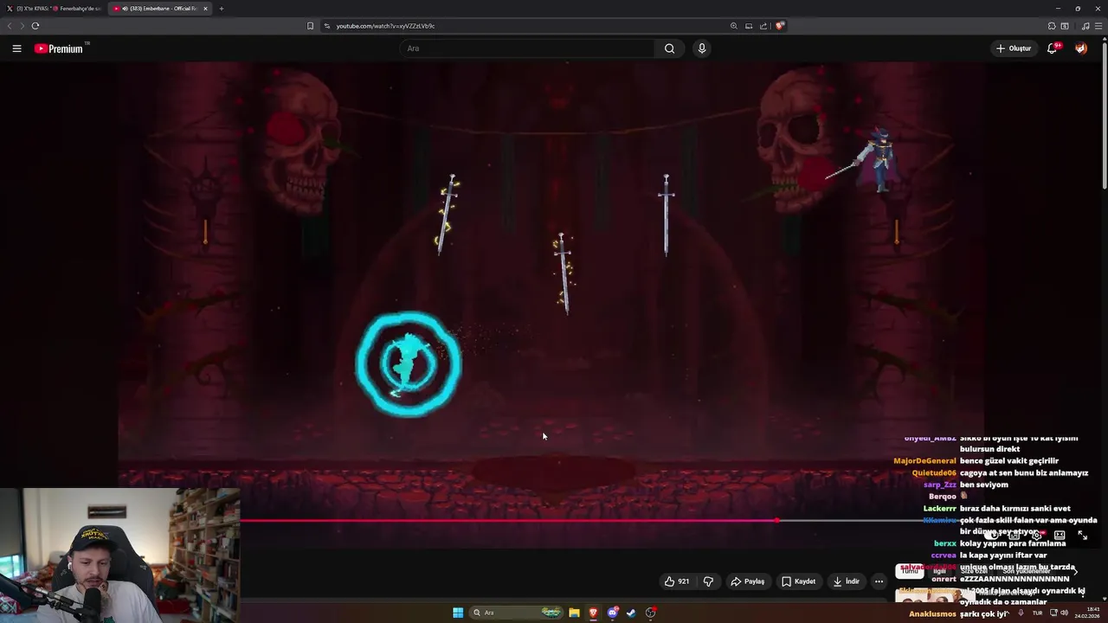Select the Tümü filter chip
The height and width of the screenshot is (623, 1108).
coord(909,571)
